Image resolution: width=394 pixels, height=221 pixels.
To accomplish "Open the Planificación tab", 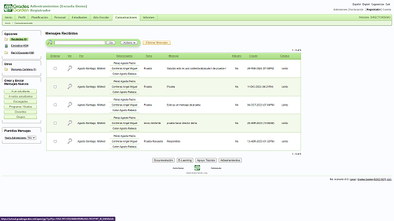I will coord(39,18).
